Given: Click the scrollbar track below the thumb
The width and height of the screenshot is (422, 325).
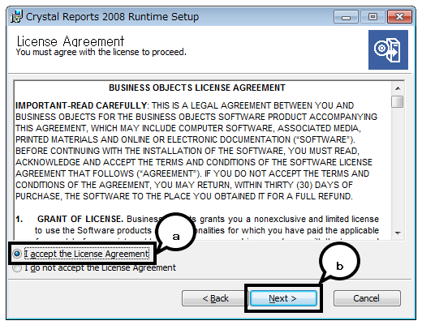Looking at the screenshot, I should 398,168.
